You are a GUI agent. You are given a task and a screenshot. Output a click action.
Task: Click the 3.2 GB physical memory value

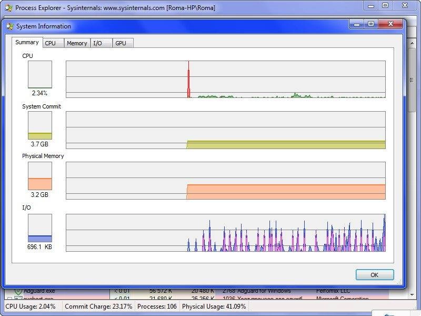[x=39, y=195]
